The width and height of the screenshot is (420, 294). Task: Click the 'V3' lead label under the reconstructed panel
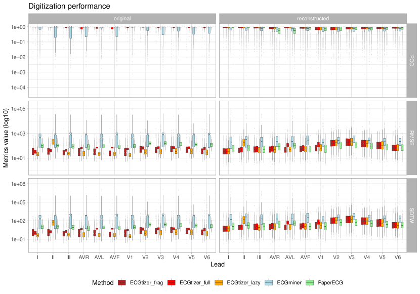351,258
